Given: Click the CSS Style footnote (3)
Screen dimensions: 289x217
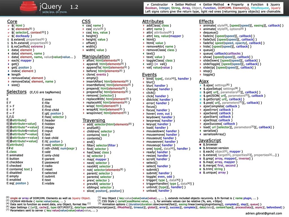Looking at the screenshot, I should point(160,201).
